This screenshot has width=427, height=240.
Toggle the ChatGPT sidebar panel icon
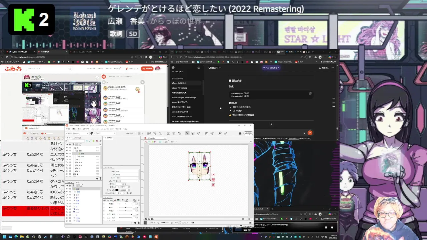(198, 68)
